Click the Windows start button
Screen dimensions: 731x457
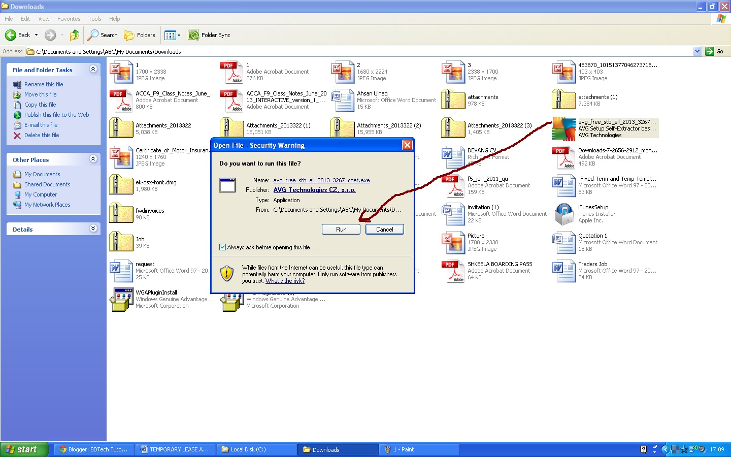[24, 449]
